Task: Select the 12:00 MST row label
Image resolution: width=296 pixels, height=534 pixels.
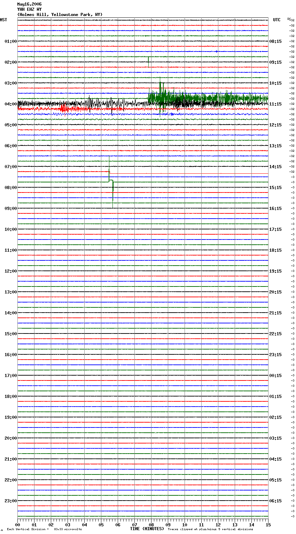Action: 11,271
